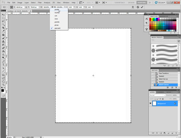
Task: Open the Filter menu
Action: pos(40,3)
